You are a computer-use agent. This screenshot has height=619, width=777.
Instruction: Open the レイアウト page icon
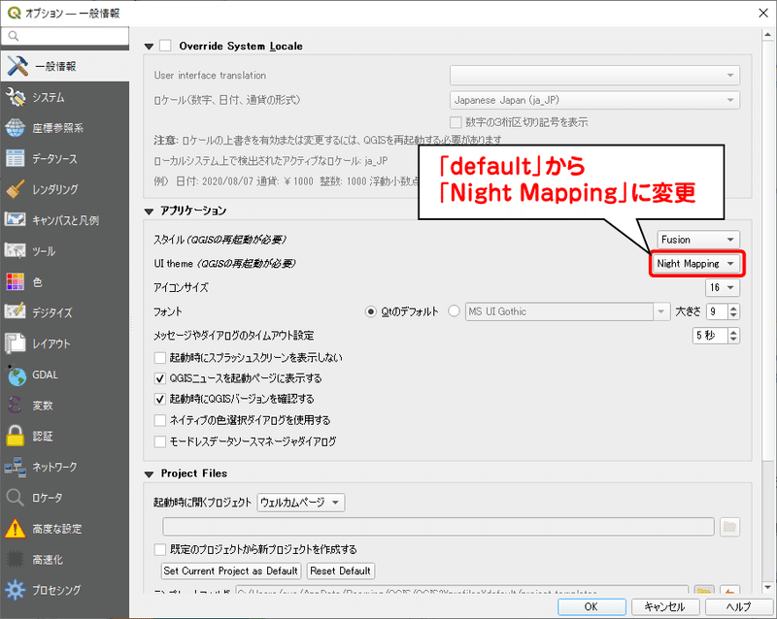pyautogui.click(x=16, y=343)
